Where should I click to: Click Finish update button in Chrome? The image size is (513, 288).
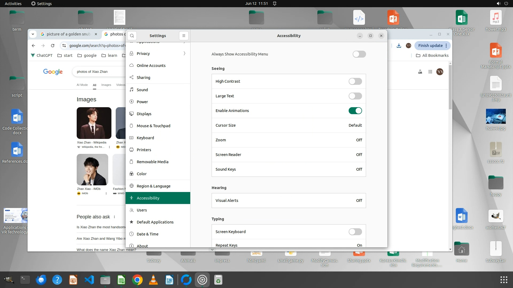point(430,46)
